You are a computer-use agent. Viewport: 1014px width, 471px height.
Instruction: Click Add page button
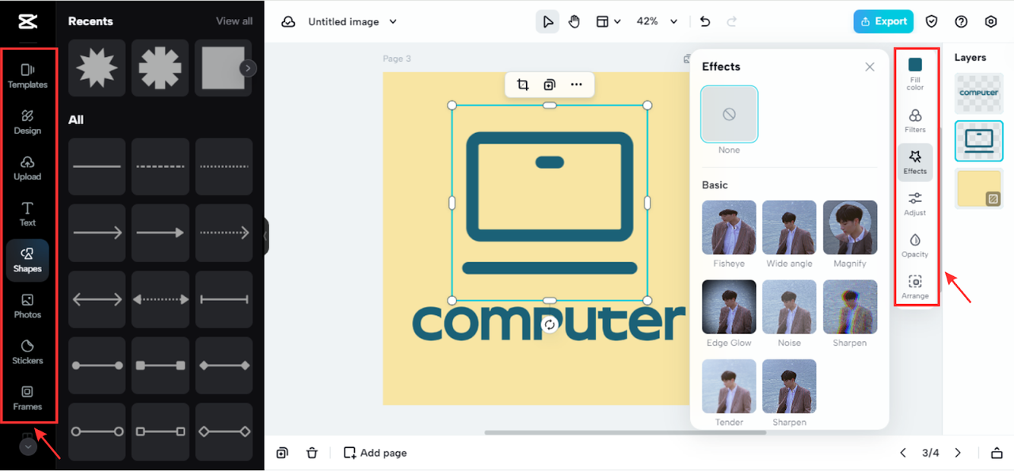[x=375, y=453]
